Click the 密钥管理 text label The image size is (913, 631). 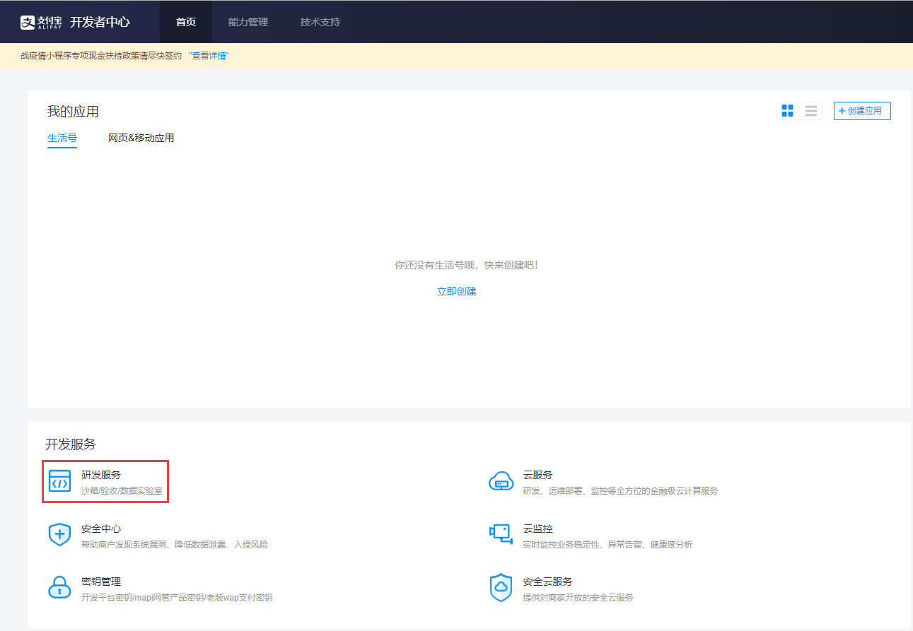101,581
